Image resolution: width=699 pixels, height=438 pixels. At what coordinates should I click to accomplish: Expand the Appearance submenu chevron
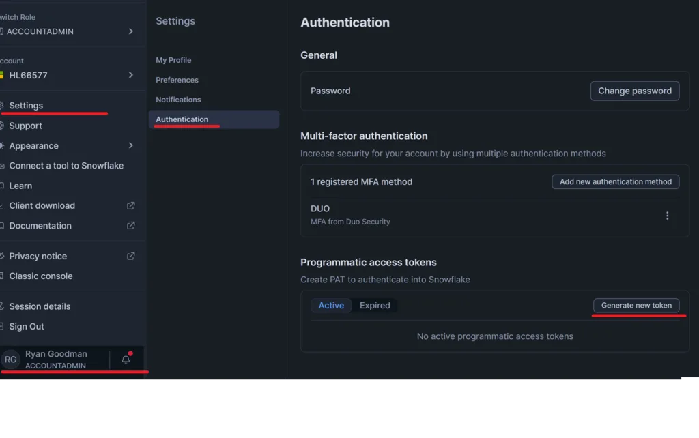click(x=130, y=145)
